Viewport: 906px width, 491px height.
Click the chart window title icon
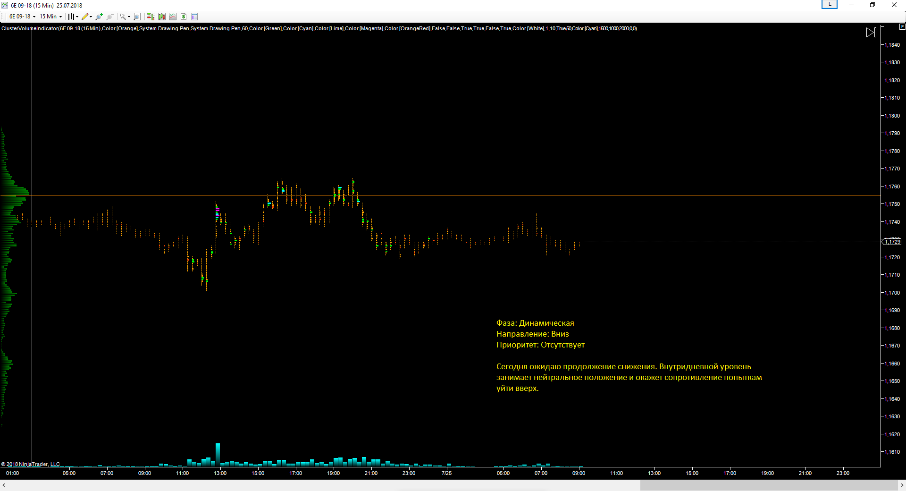click(x=5, y=5)
